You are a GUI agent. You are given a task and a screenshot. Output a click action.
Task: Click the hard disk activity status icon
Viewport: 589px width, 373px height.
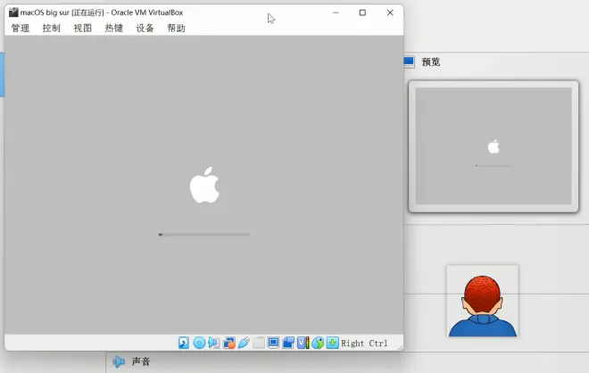[184, 343]
